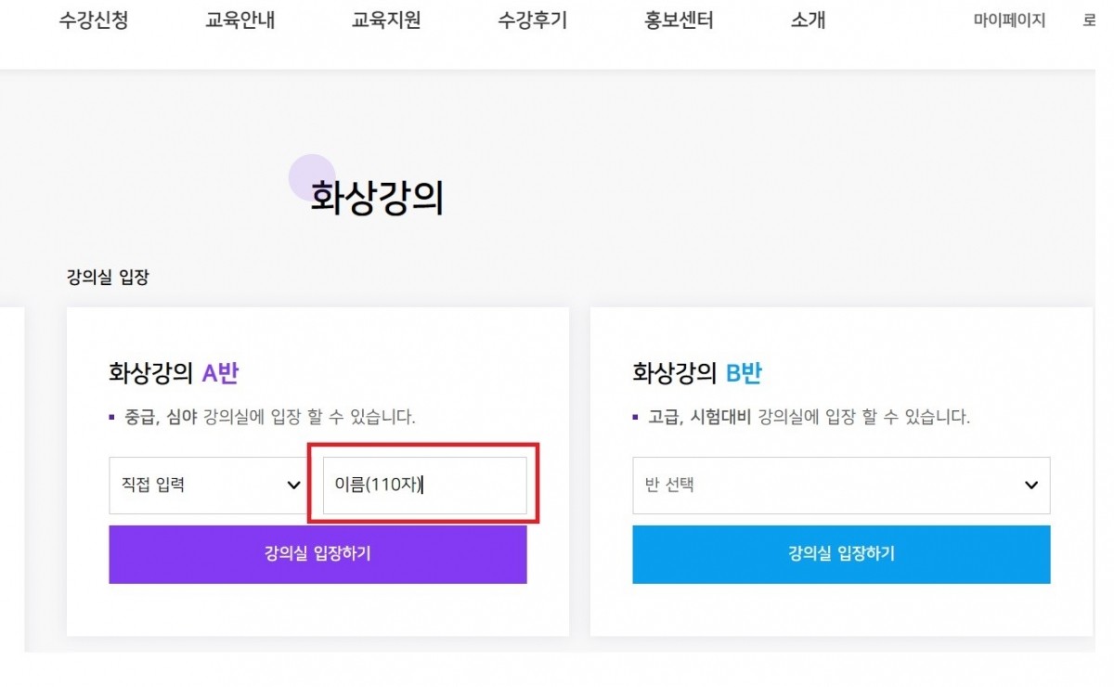This screenshot has height=687, width=1114.
Task: Click the chevron arrow in 반 선택
Action: (1030, 485)
